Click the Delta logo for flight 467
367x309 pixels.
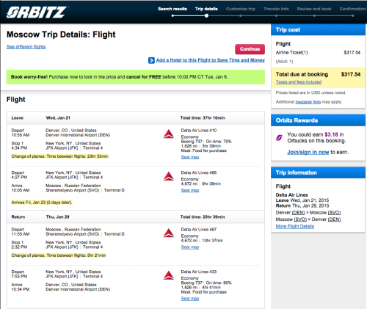click(x=169, y=233)
